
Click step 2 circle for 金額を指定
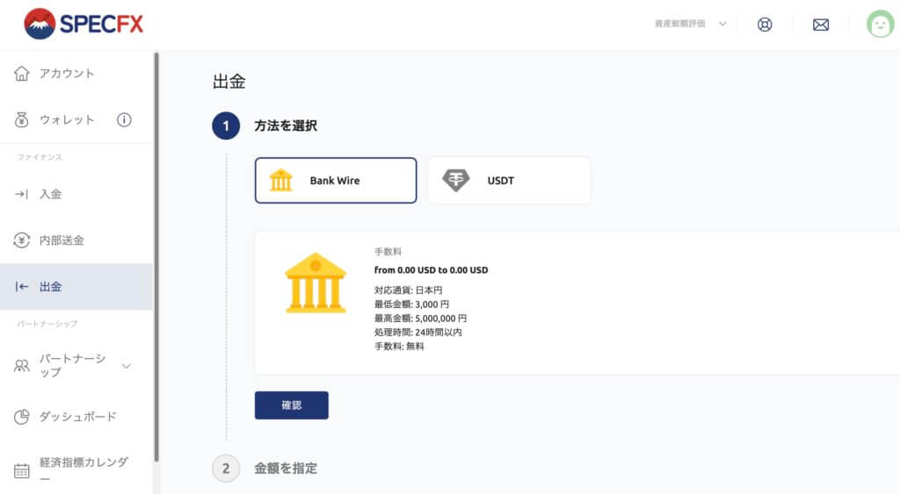coord(226,469)
